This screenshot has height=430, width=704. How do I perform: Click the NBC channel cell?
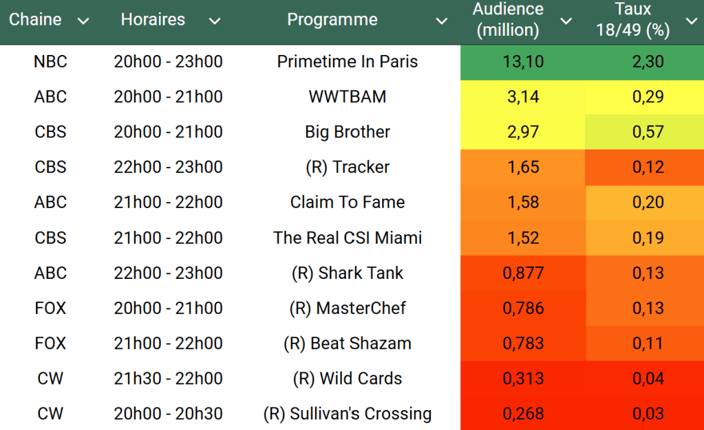(50, 62)
